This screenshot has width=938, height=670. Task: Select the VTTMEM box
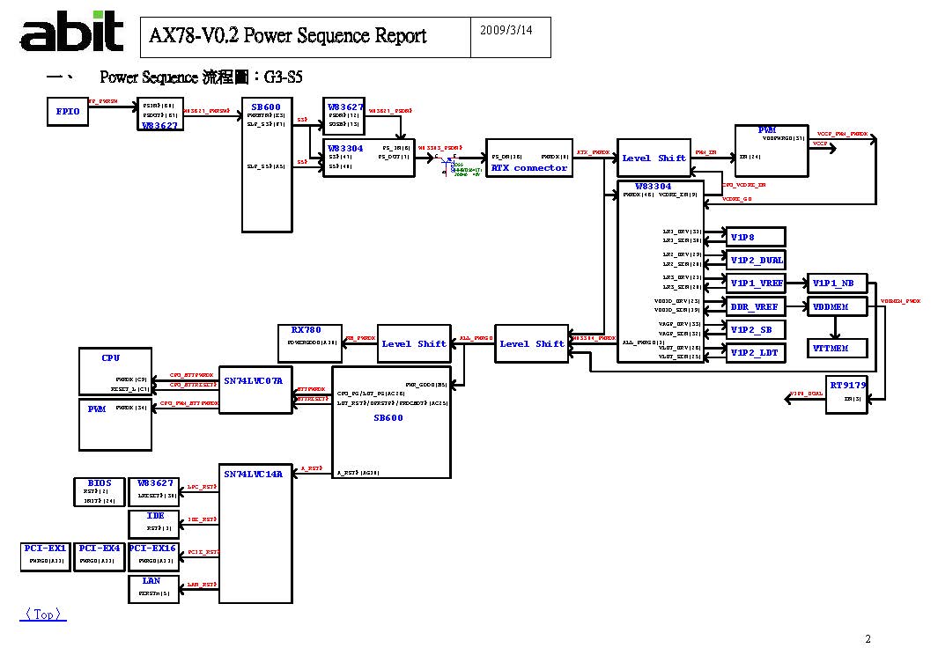tap(838, 349)
